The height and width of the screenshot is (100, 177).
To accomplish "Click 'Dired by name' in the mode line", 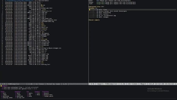I will (x=53, y=84).
